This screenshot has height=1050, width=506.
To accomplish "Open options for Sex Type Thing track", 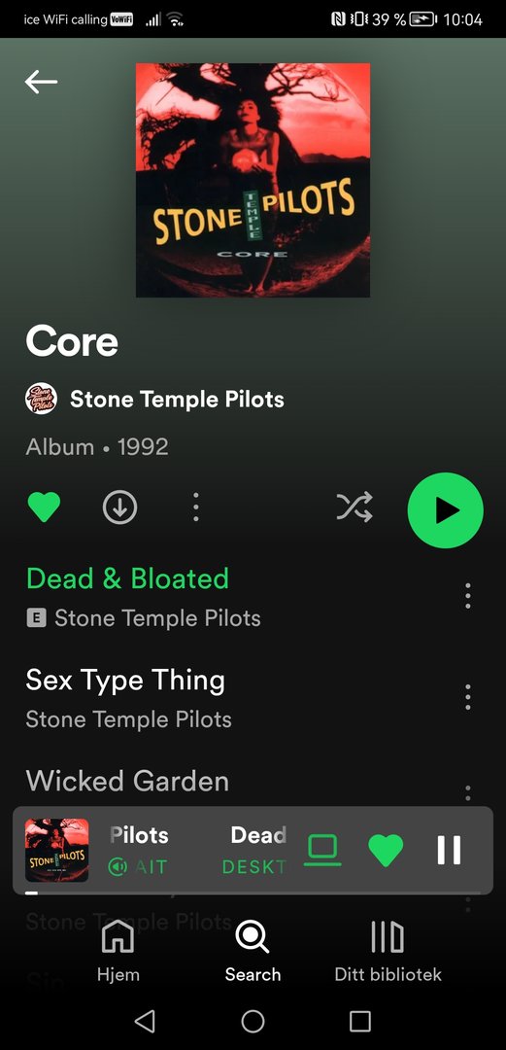I will click(467, 697).
